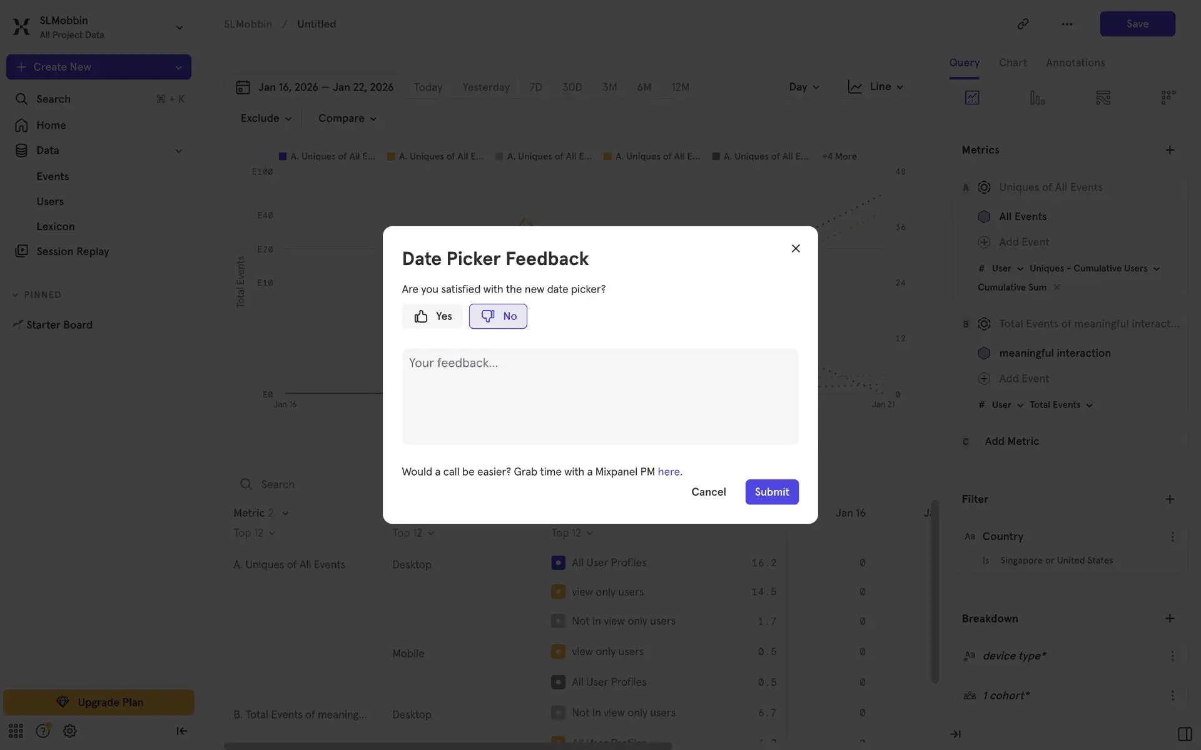Image resolution: width=1201 pixels, height=750 pixels.
Task: Click the copy link icon near Save
Action: tap(1023, 24)
